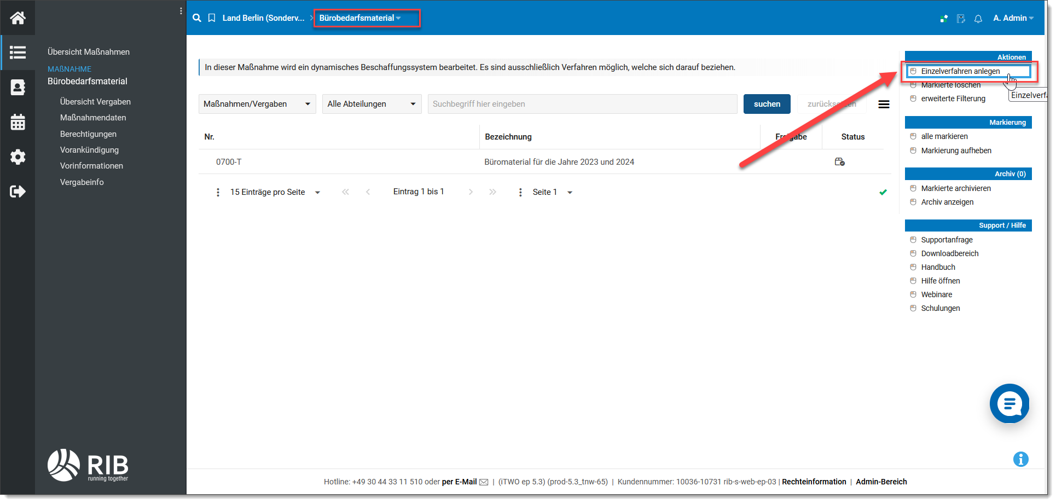Click the Suchbegriff search input field
Viewport: 1056px width, 503px height.
[x=582, y=104]
